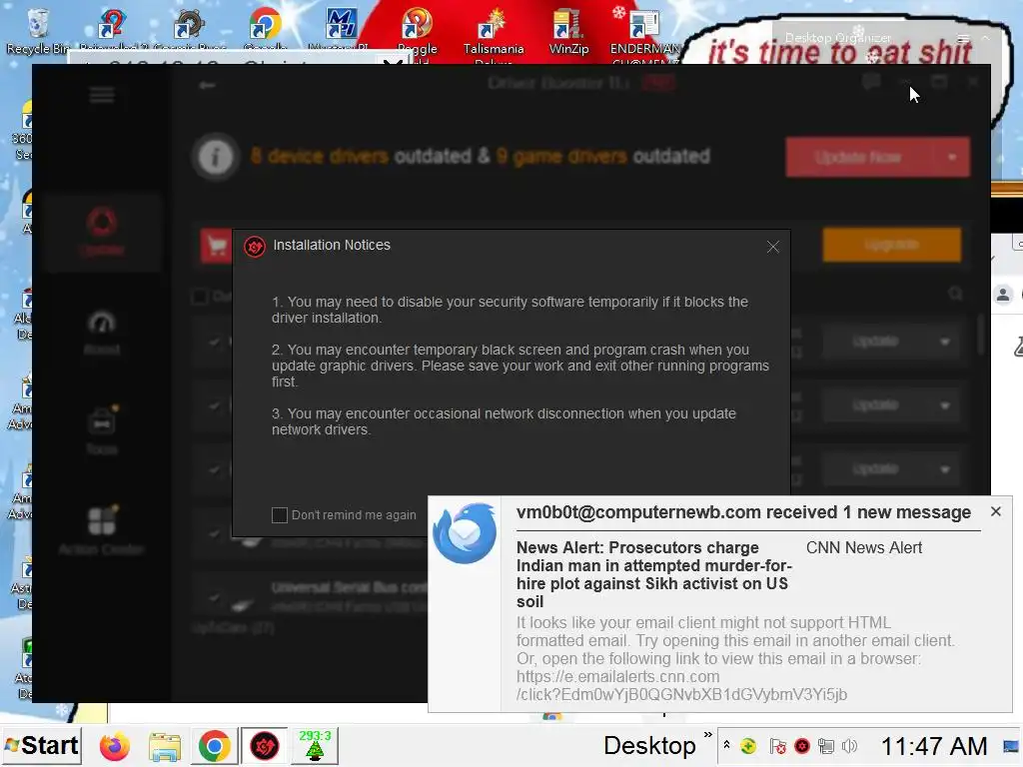This screenshot has width=1023, height=767.
Task: Close the Installation Notices dialog
Action: coord(773,247)
